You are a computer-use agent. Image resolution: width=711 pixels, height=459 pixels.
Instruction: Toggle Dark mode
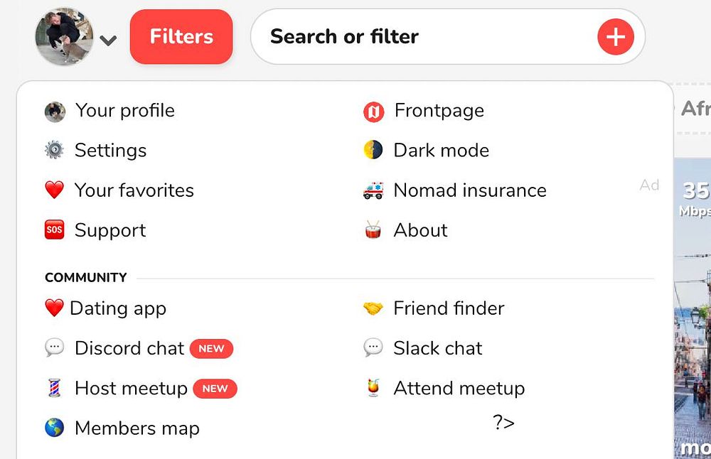(441, 151)
